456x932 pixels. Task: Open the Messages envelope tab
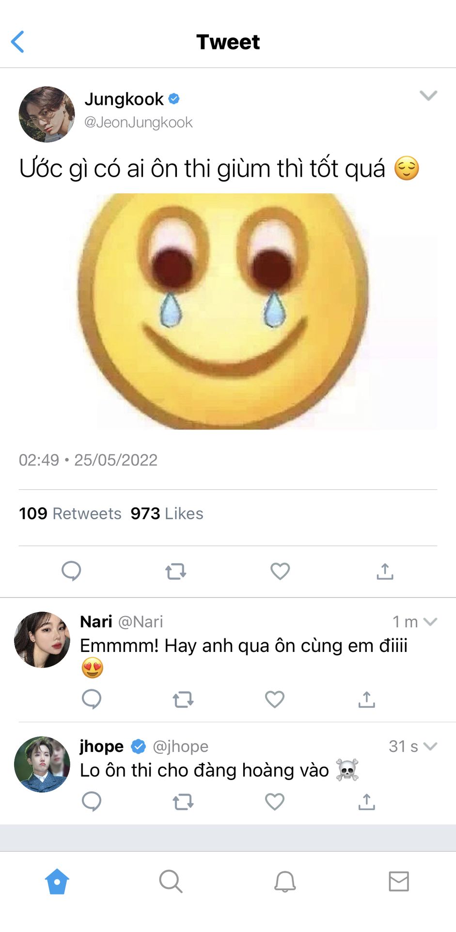pos(399,882)
